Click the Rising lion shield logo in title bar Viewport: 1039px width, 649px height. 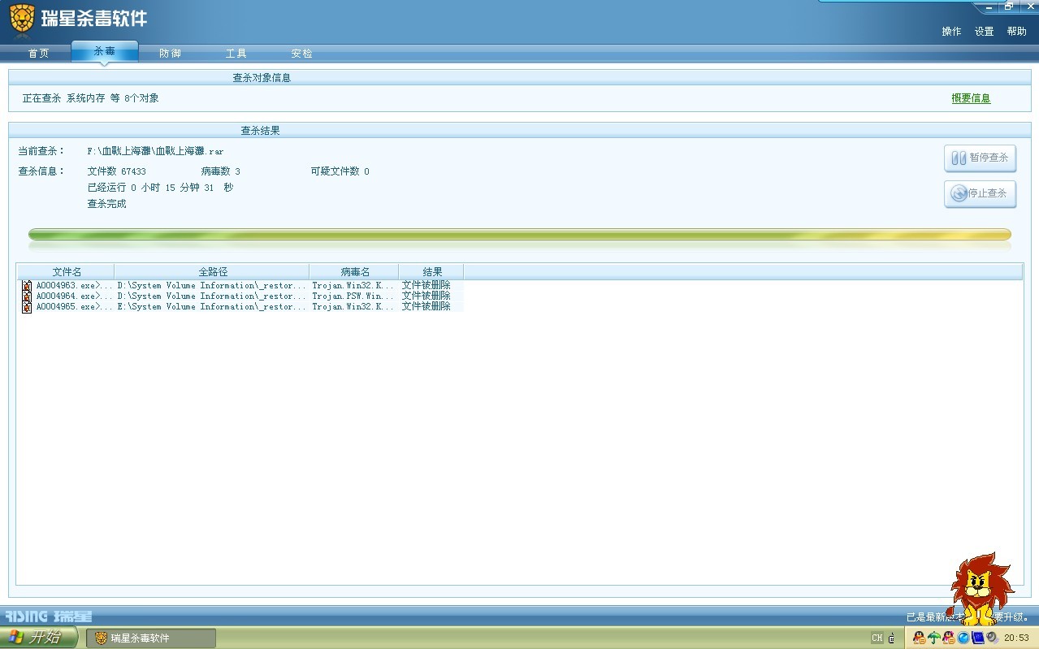22,17
